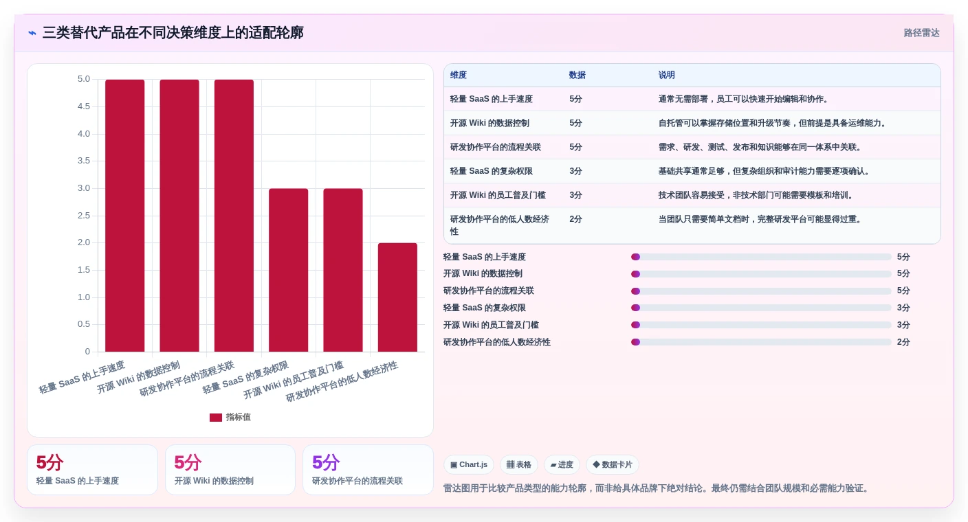Click the progress bar for 轻量 SaaS 的上手速度
The image size is (968, 522).
(x=761, y=257)
